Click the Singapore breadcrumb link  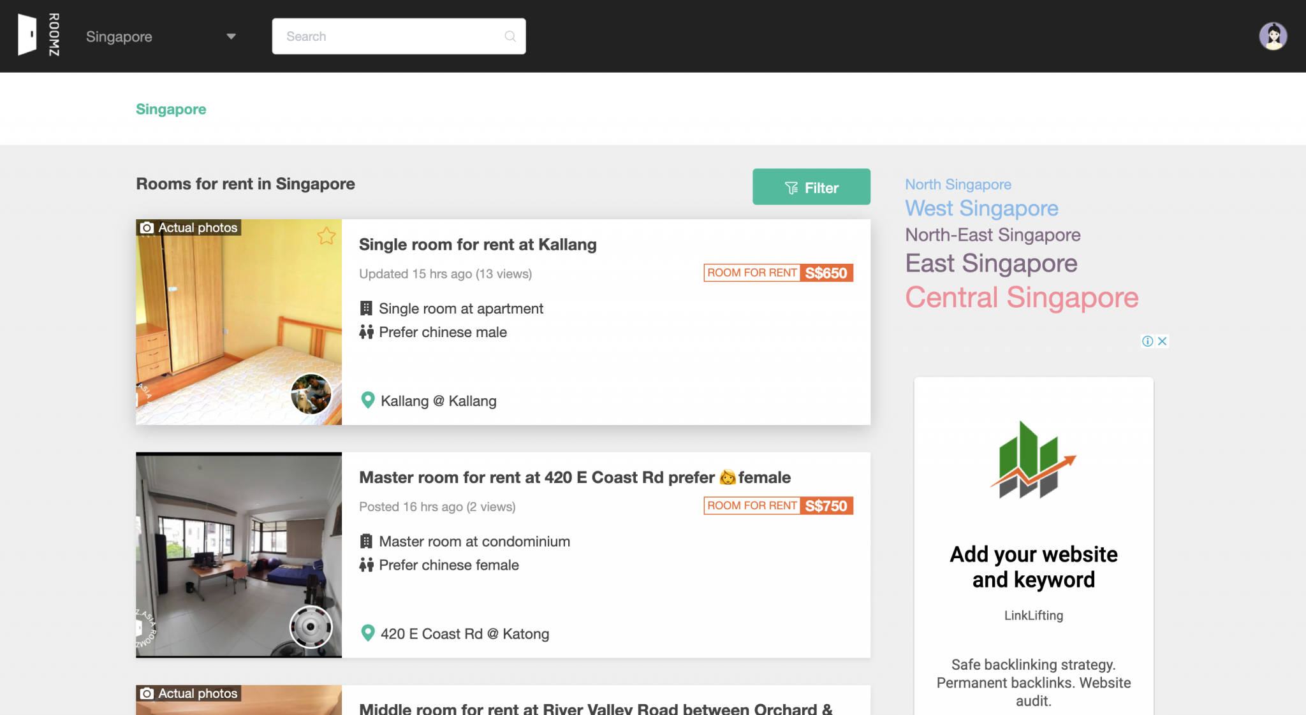click(171, 109)
